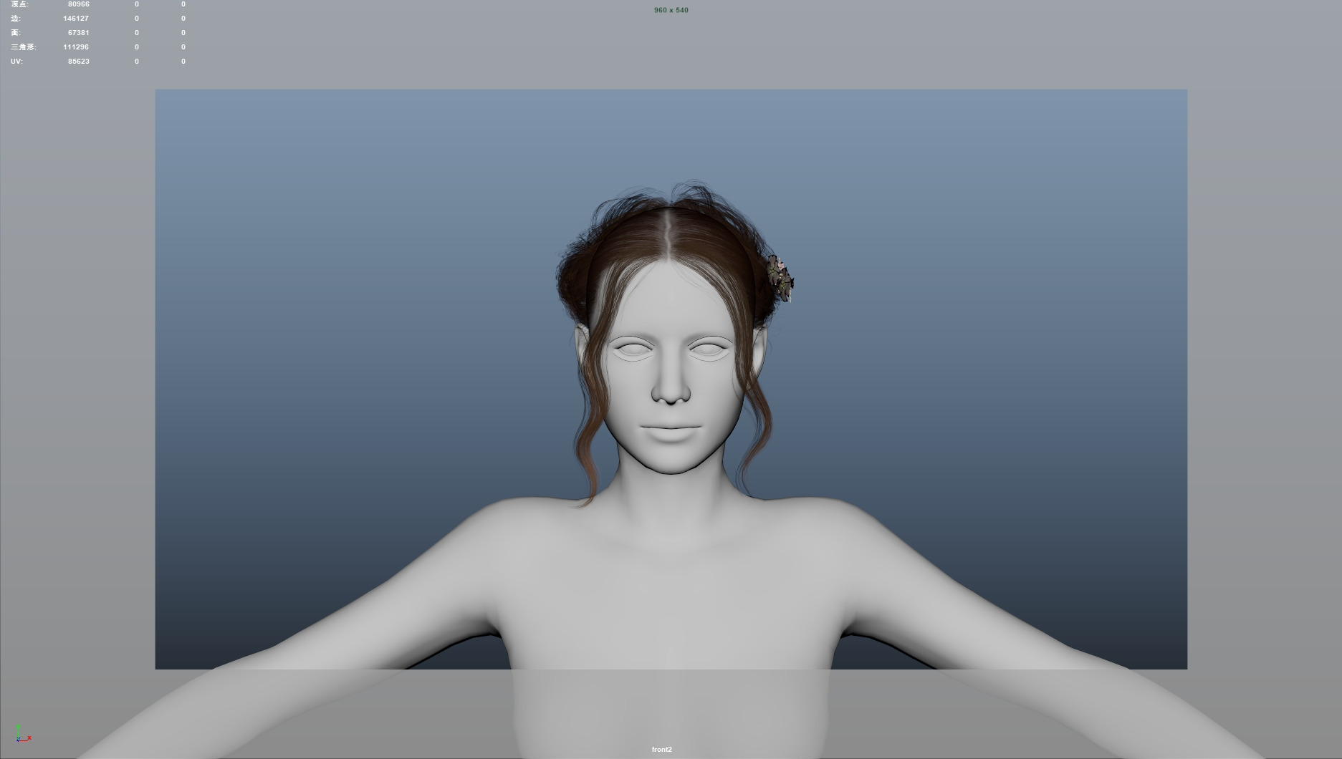Click the face count value 67381
The height and width of the screenshot is (759, 1342).
[x=78, y=33]
